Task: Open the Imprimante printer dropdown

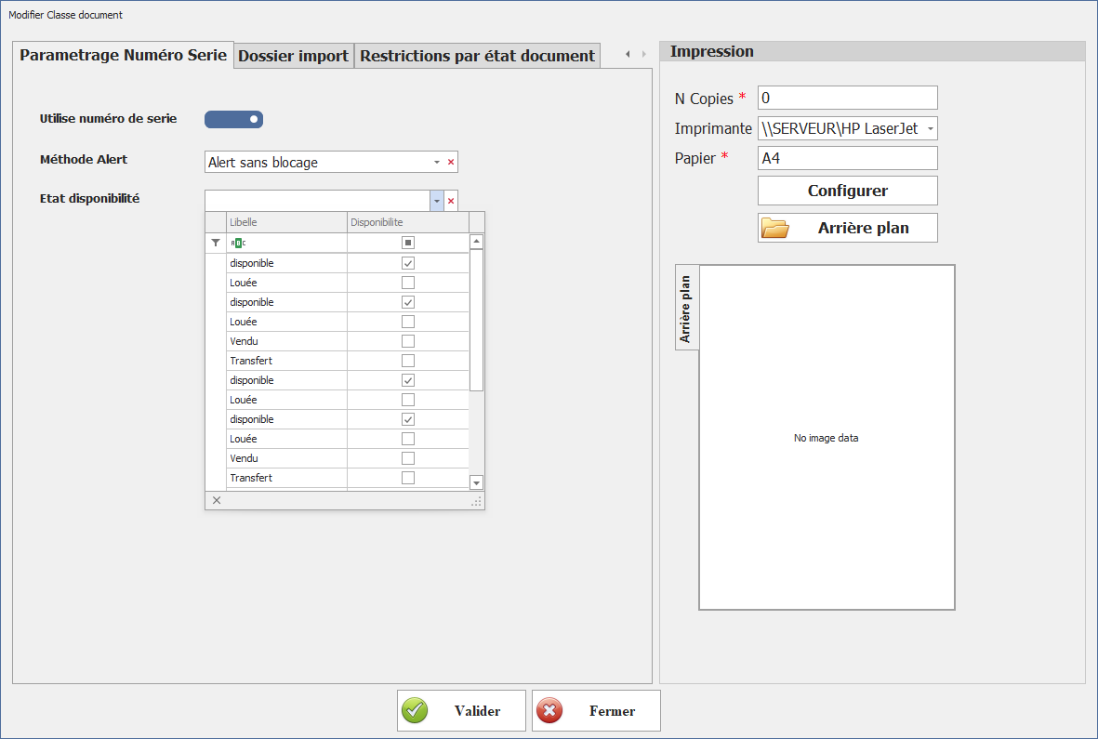Action: (930, 129)
